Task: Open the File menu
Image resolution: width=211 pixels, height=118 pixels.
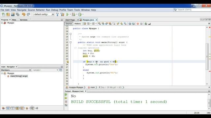Action: pyautogui.click(x=2, y=10)
